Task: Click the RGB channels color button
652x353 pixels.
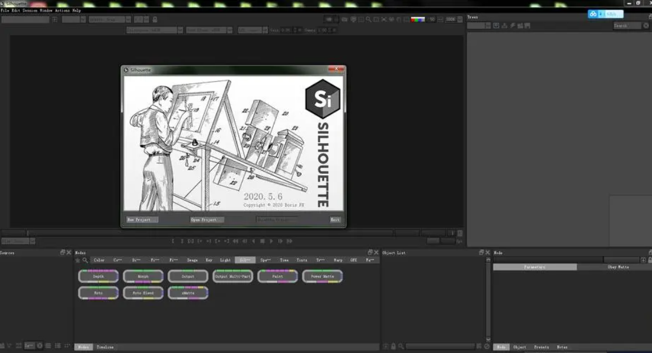Action: [417, 19]
